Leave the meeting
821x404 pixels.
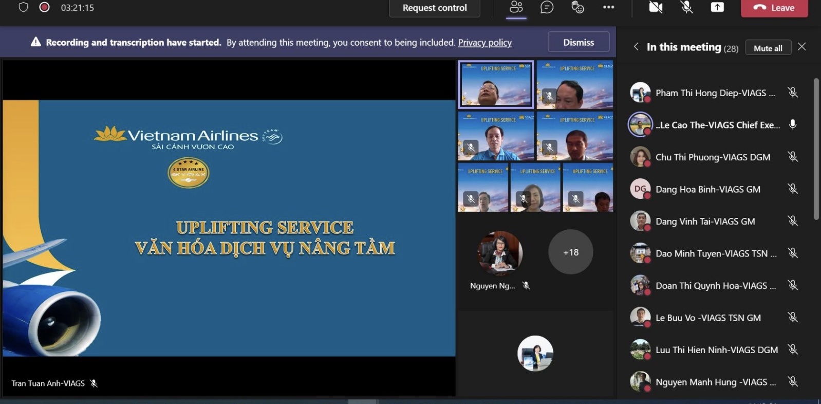pos(774,8)
